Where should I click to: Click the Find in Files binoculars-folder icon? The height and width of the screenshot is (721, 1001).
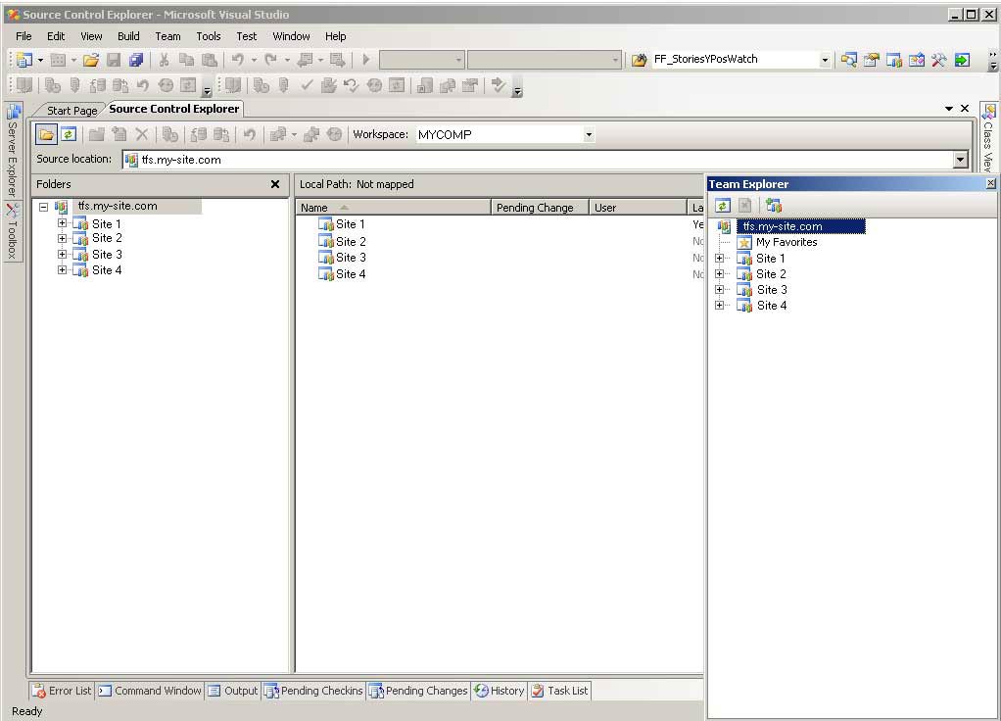coord(639,60)
